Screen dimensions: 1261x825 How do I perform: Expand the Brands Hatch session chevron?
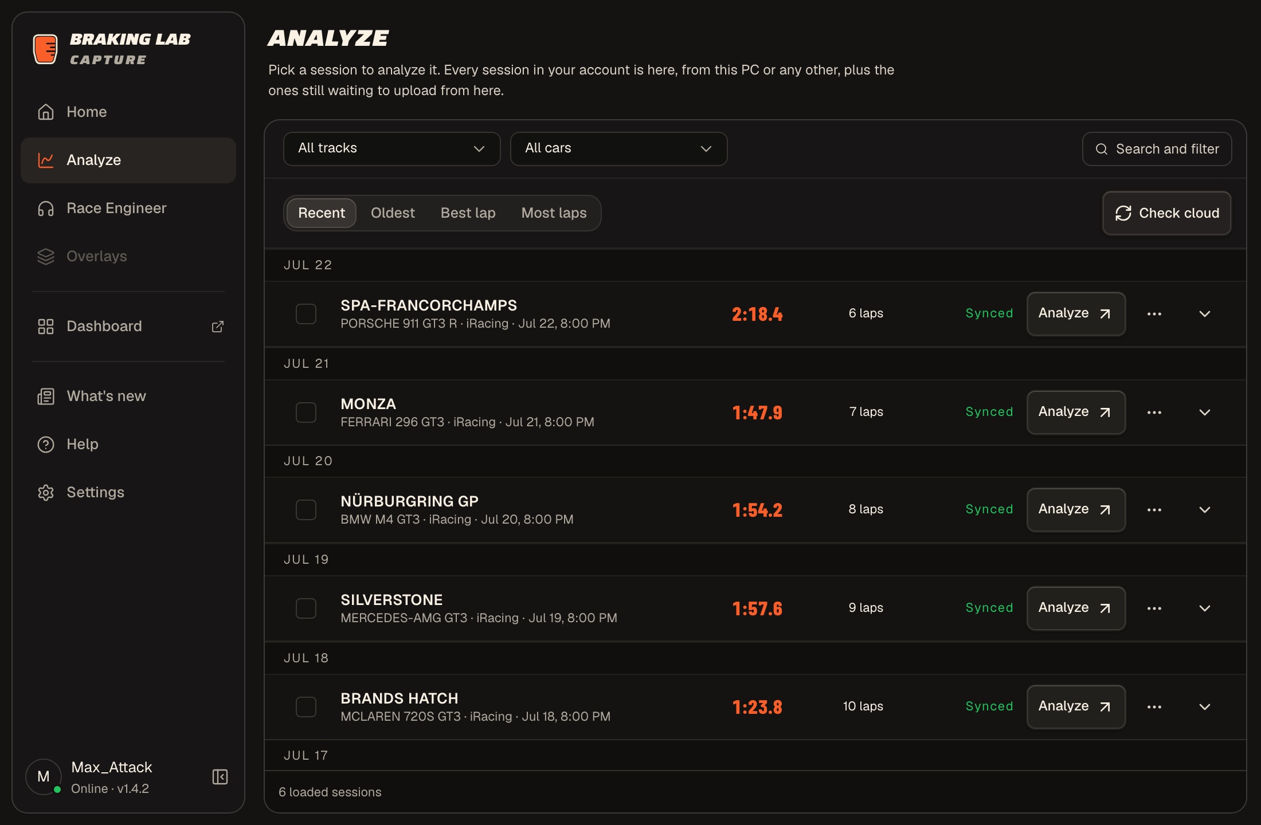[x=1205, y=707]
